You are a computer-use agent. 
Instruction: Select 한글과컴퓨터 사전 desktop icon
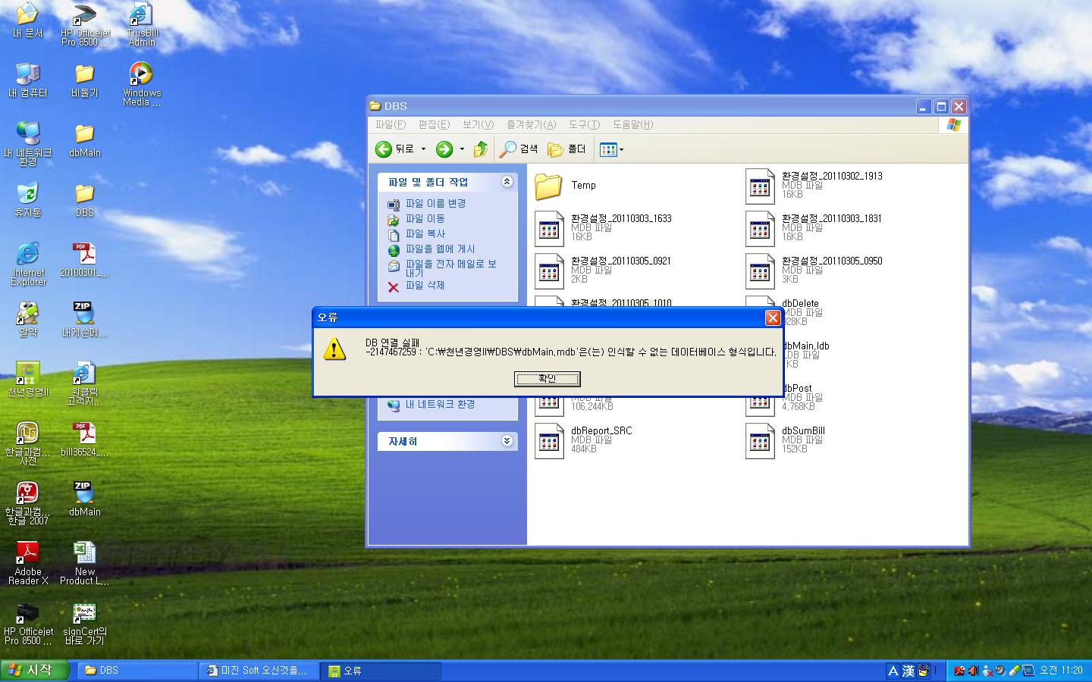[x=28, y=443]
